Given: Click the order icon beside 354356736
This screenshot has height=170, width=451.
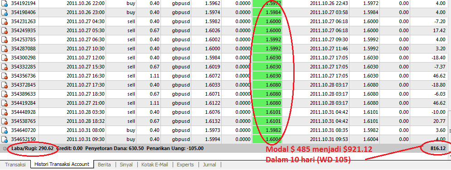Looking at the screenshot, I should click(x=5, y=76).
